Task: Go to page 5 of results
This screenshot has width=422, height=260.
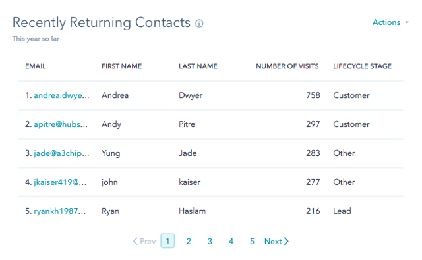Action: [252, 241]
